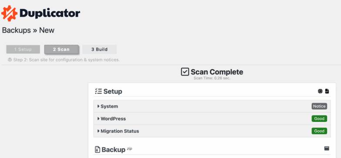Viewport: 341px width, 158px height.
Task: Open the 3 Build step
Action: tap(99, 49)
